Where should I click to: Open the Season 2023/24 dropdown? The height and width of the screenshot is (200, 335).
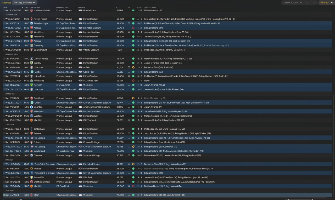coord(293,3)
